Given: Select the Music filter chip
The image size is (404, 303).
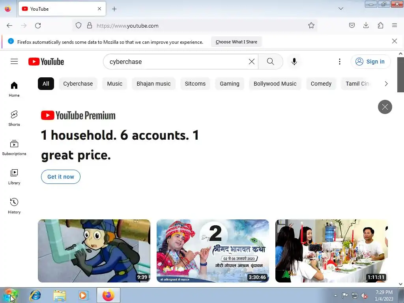Looking at the screenshot, I should click(115, 84).
